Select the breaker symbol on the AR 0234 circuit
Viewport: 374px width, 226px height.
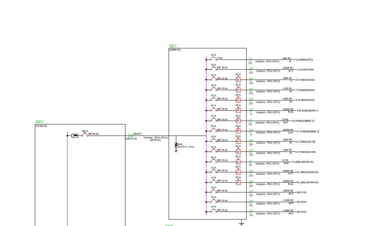(213, 201)
